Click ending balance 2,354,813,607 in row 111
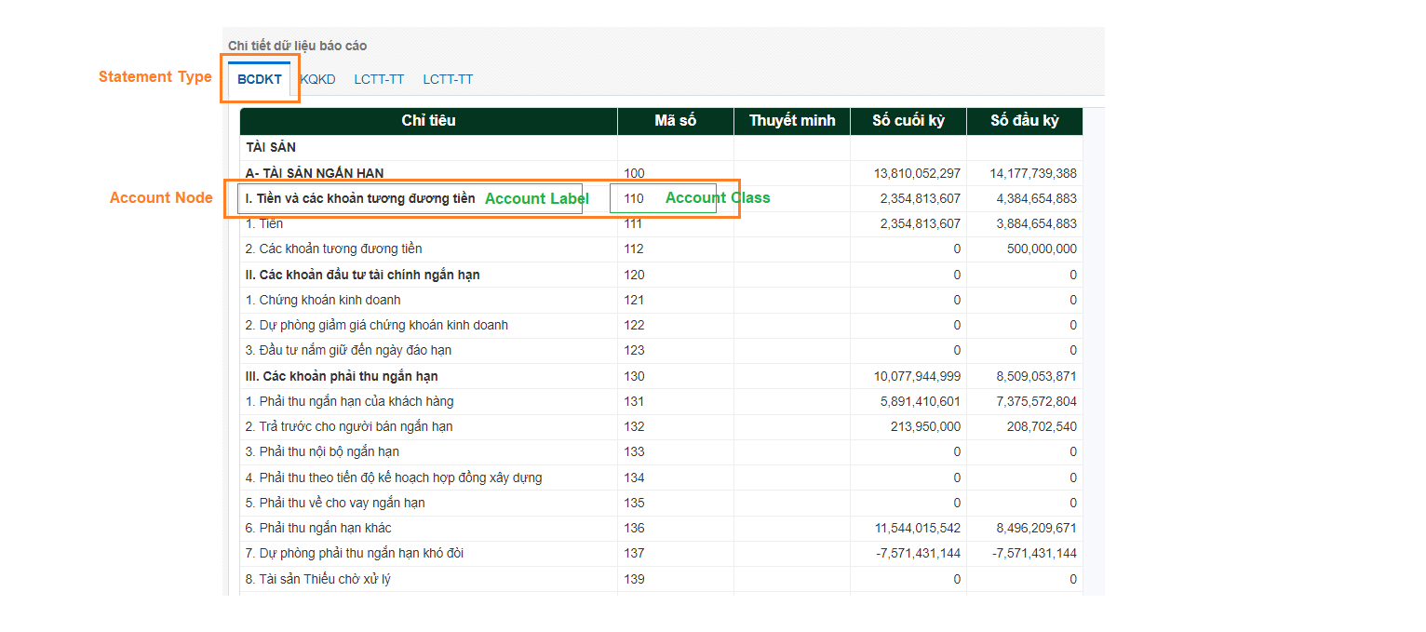 pyautogui.click(x=921, y=223)
